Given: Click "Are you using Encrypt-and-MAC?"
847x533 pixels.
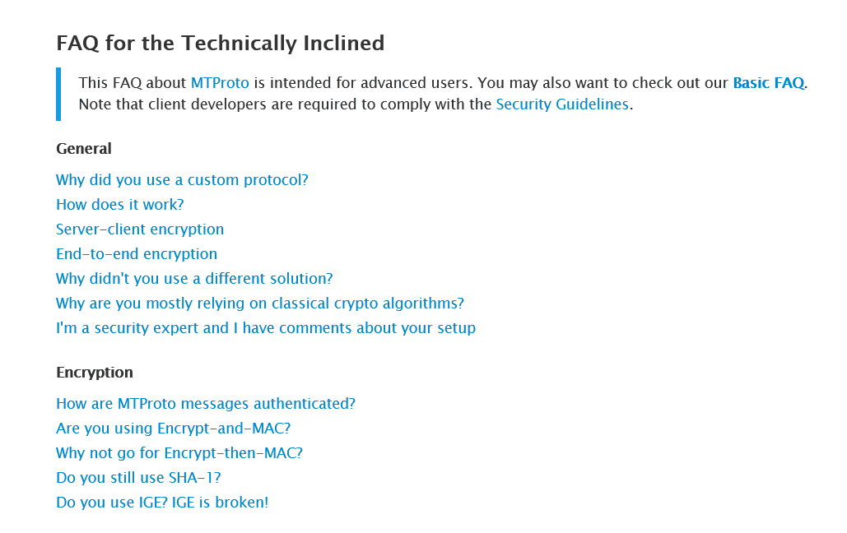Looking at the screenshot, I should click(x=173, y=429).
